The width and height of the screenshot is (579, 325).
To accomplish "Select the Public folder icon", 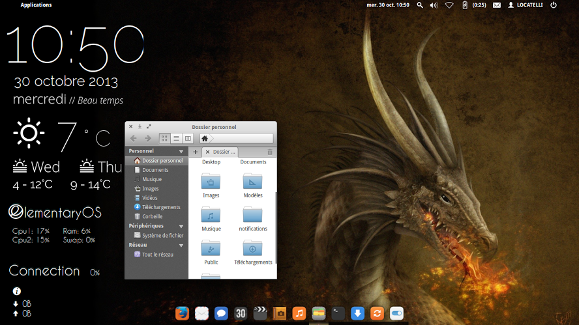I will (x=211, y=248).
